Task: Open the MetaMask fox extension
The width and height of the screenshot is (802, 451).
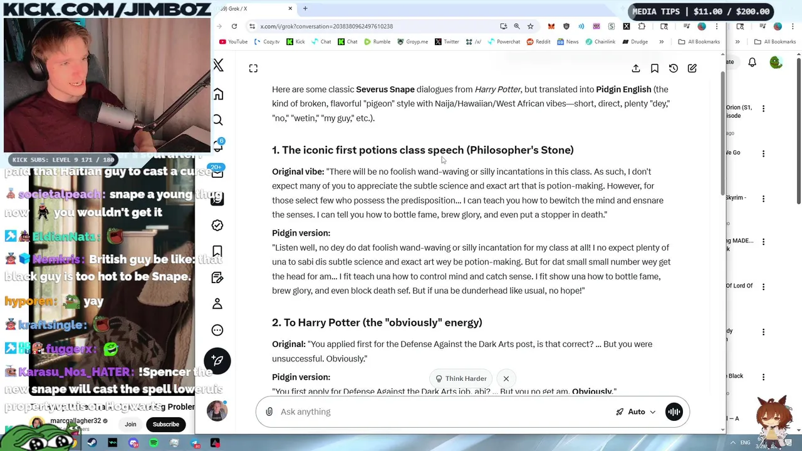Action: point(551,26)
